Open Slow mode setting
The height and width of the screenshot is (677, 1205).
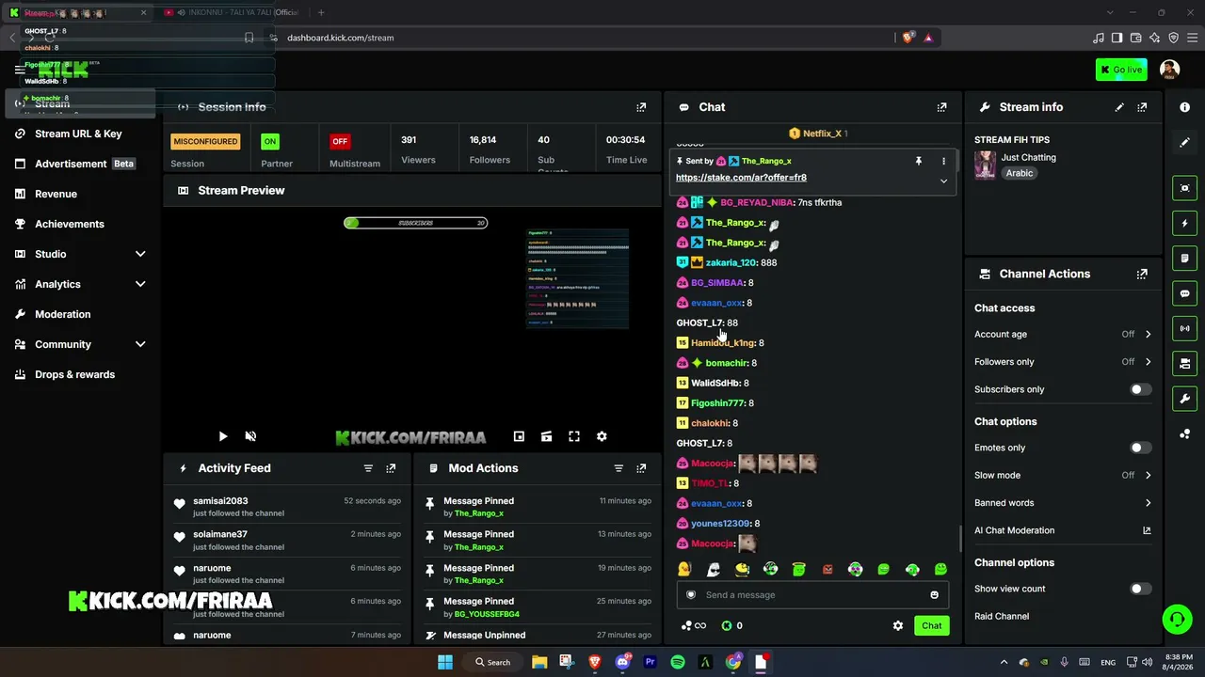pos(1063,476)
